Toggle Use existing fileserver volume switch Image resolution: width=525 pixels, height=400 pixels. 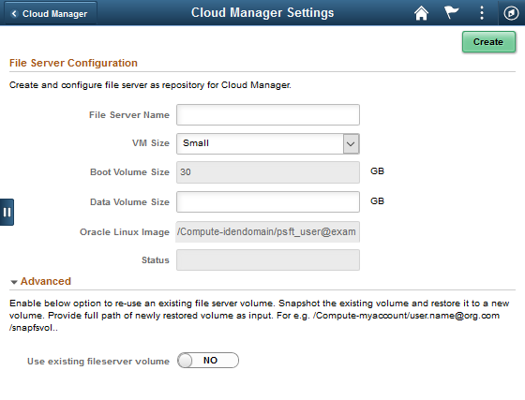pos(208,361)
